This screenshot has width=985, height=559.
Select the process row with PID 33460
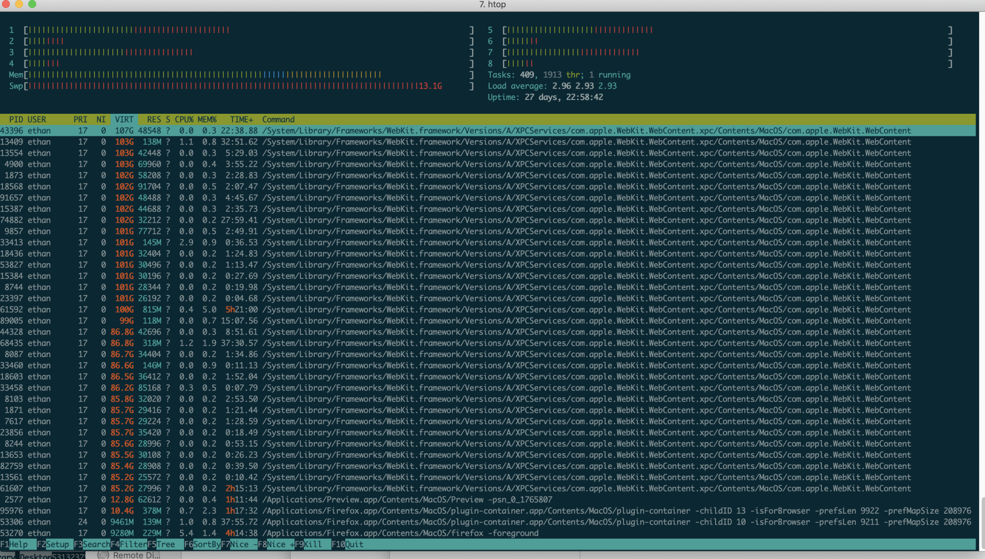point(488,365)
